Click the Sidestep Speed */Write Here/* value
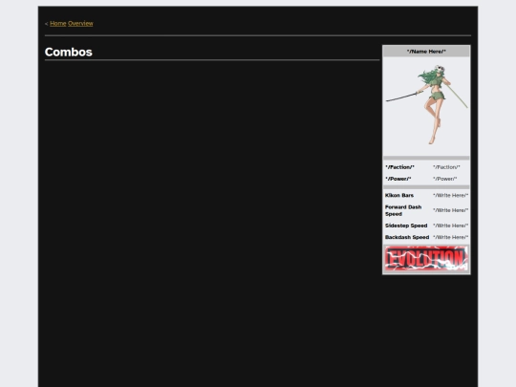This screenshot has height=387, width=516. coord(450,226)
